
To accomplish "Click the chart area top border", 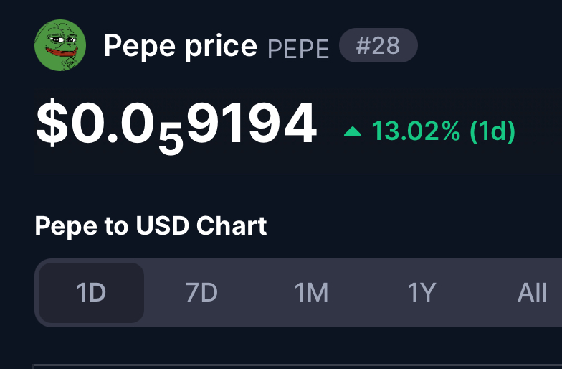I will tap(297, 365).
